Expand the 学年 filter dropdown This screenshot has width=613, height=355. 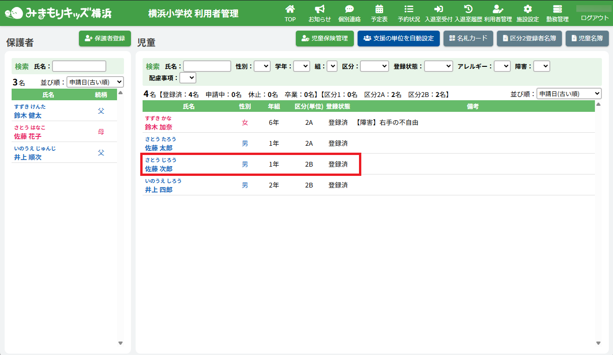tap(301, 66)
